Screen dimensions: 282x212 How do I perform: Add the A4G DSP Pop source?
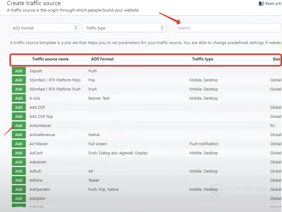coord(19,116)
